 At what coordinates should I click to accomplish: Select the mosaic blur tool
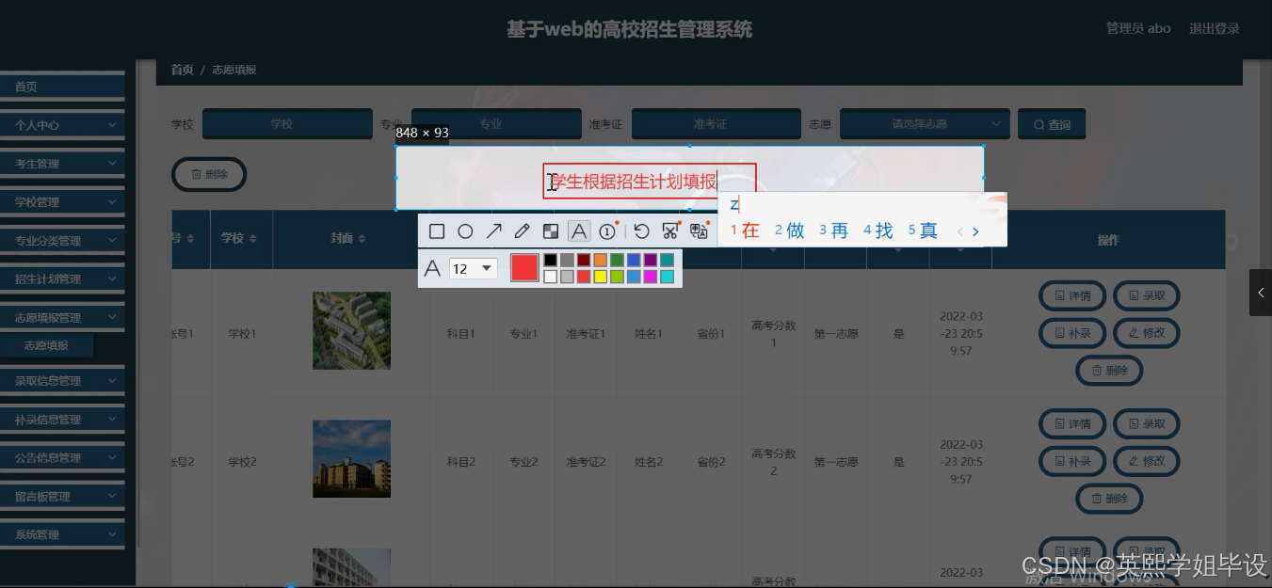pyautogui.click(x=551, y=231)
